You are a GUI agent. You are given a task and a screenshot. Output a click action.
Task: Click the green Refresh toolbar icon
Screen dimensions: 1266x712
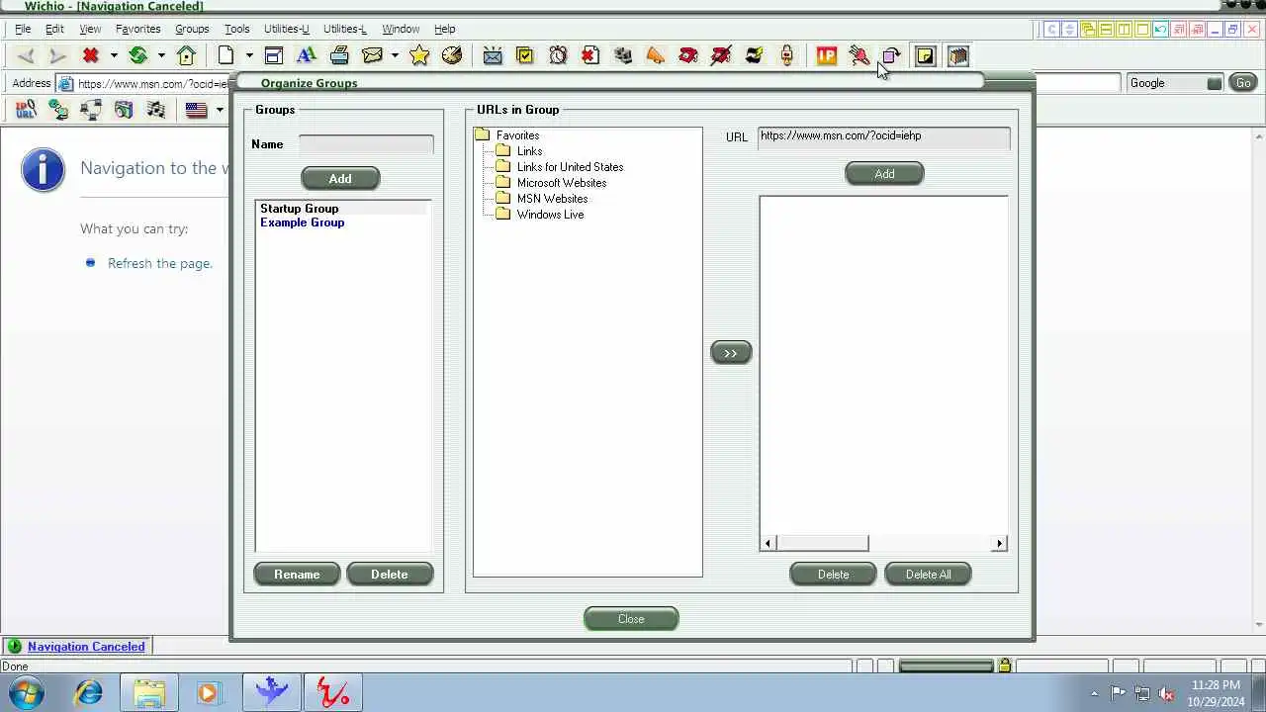click(138, 56)
